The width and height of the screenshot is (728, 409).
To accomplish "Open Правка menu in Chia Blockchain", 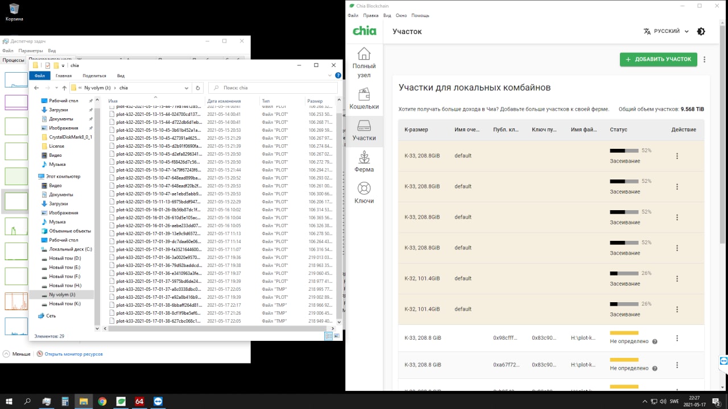I will click(371, 15).
